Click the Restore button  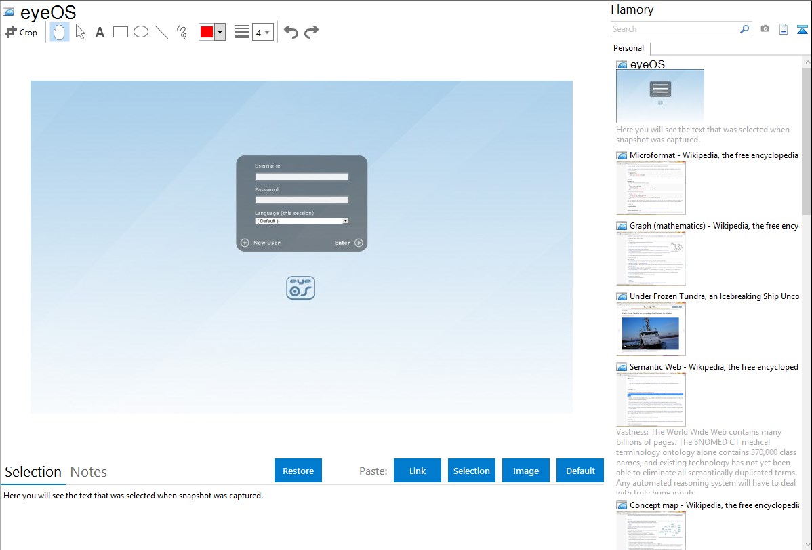click(x=298, y=471)
